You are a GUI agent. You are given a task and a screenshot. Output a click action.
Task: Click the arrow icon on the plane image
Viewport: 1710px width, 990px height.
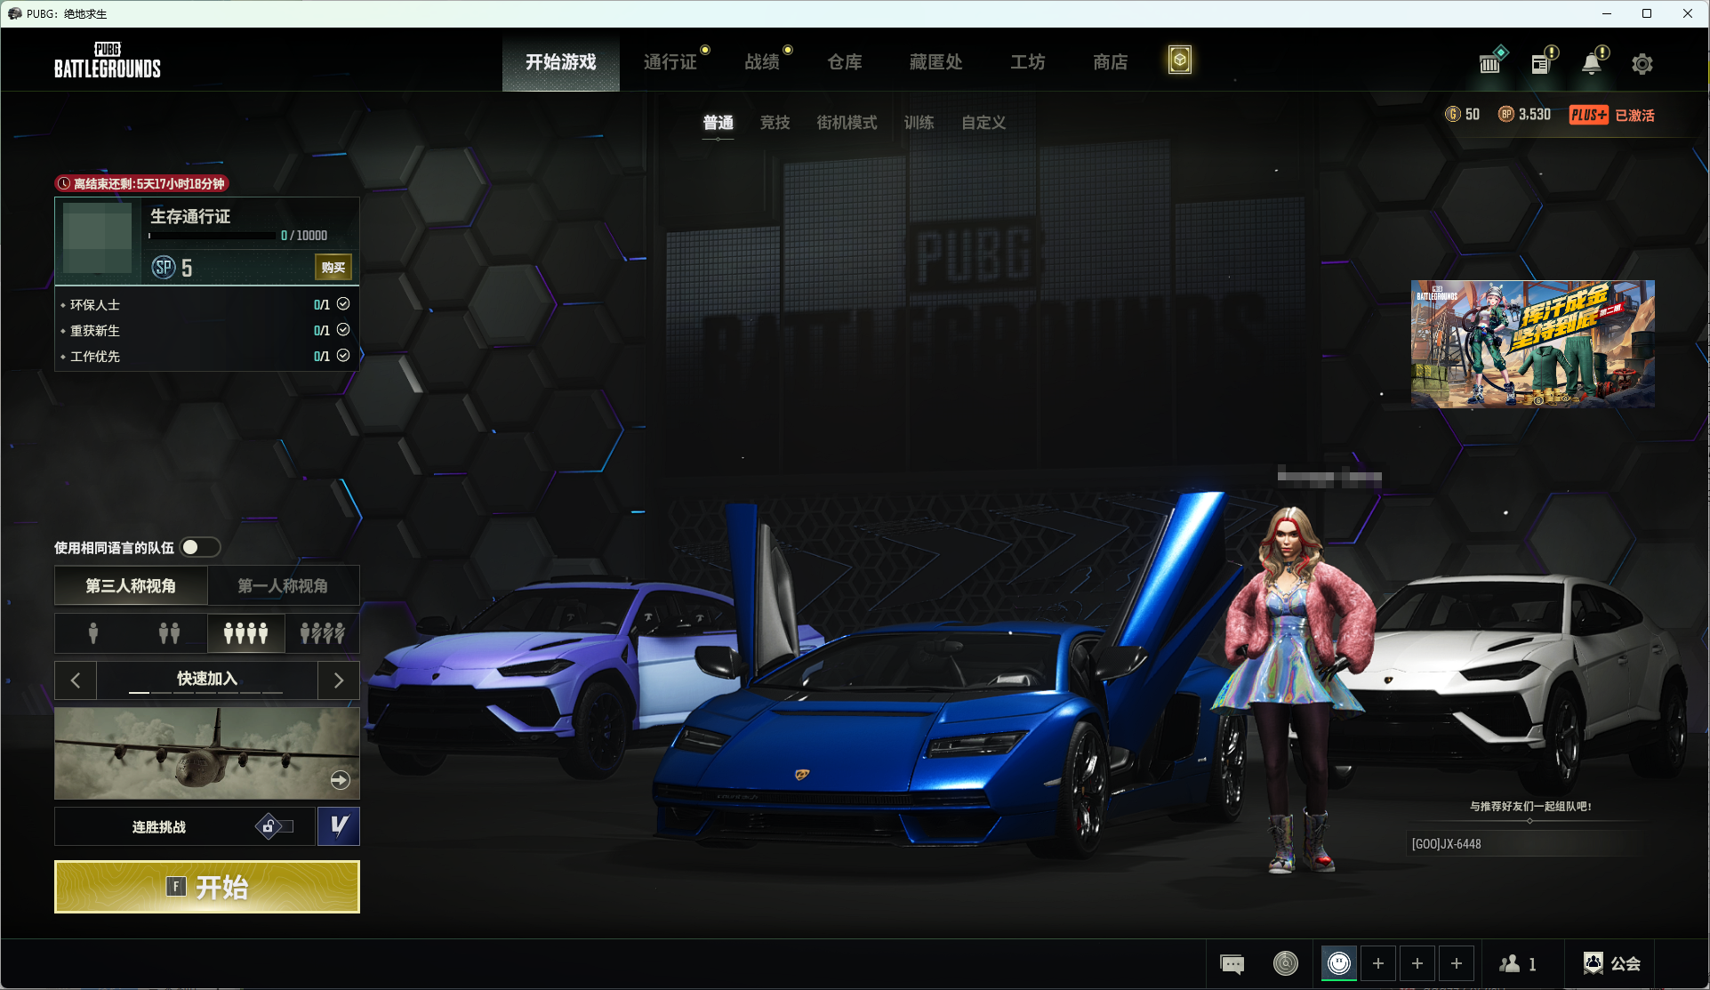click(340, 780)
